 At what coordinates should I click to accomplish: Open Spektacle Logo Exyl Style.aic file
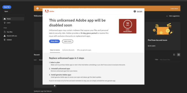coord(43,91)
